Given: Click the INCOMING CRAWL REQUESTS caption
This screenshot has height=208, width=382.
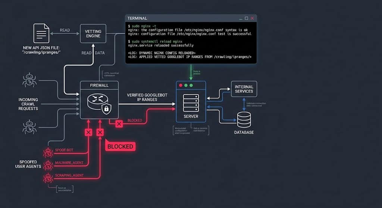Looking at the screenshot, I should click(28, 104).
